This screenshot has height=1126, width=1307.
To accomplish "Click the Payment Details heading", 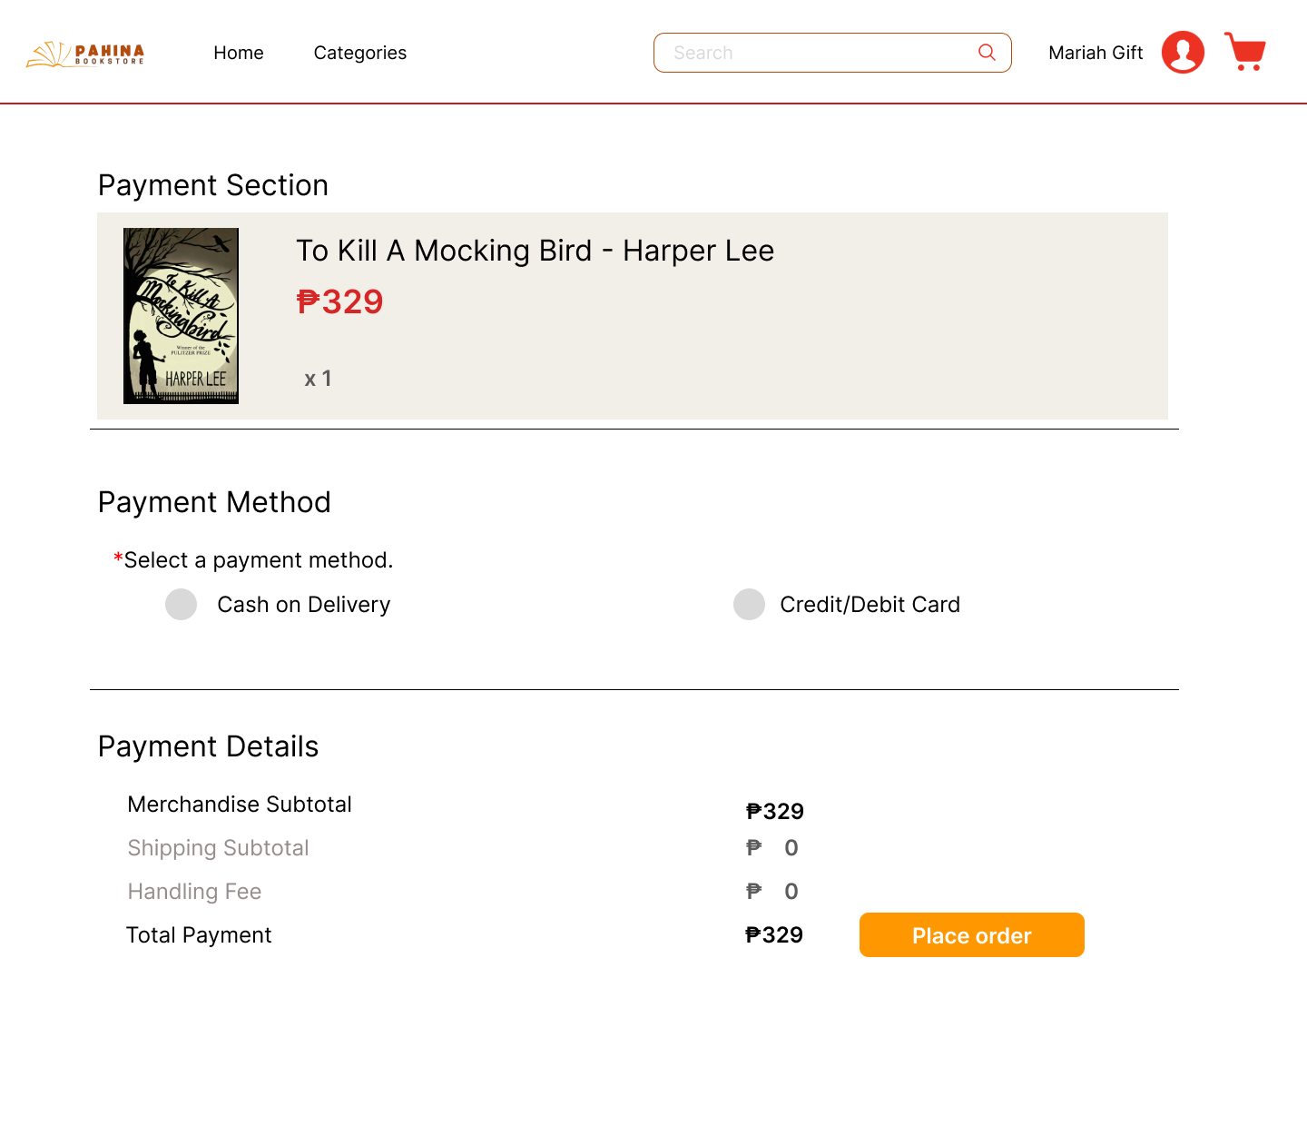I will click(209, 746).
